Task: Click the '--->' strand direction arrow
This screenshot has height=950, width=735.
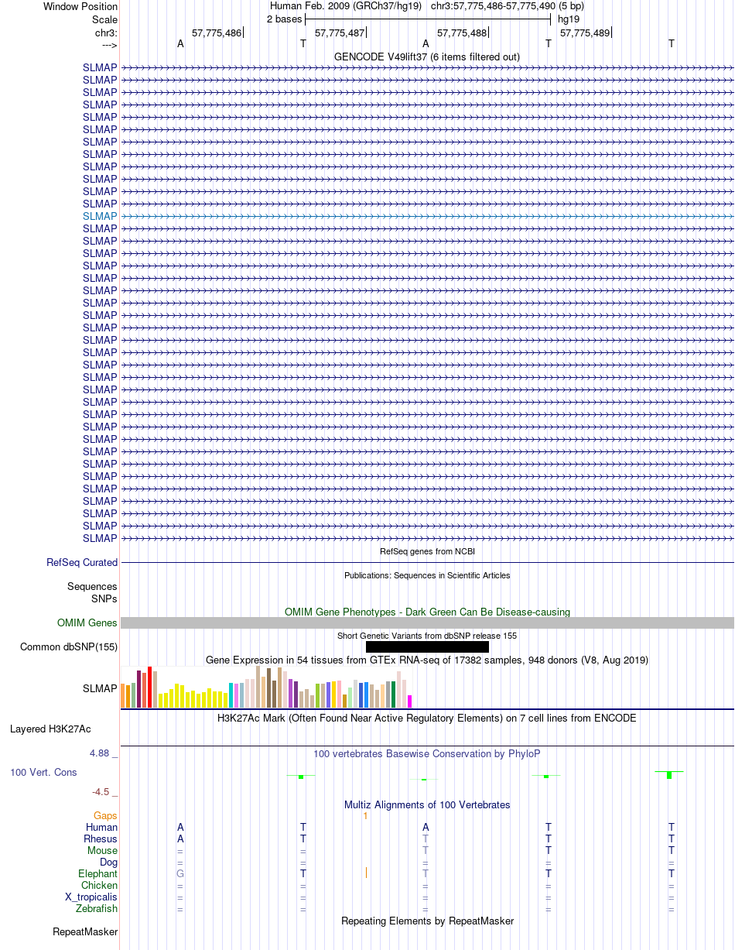Action: click(109, 45)
